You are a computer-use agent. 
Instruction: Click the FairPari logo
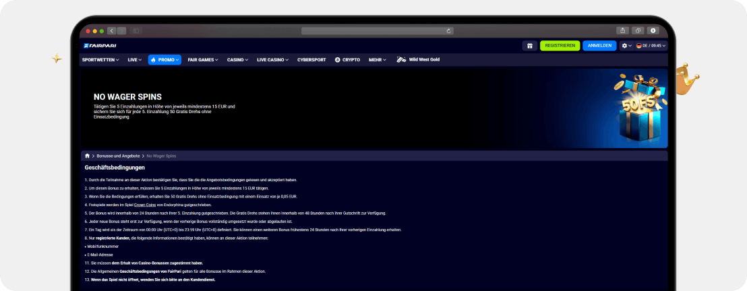point(100,46)
